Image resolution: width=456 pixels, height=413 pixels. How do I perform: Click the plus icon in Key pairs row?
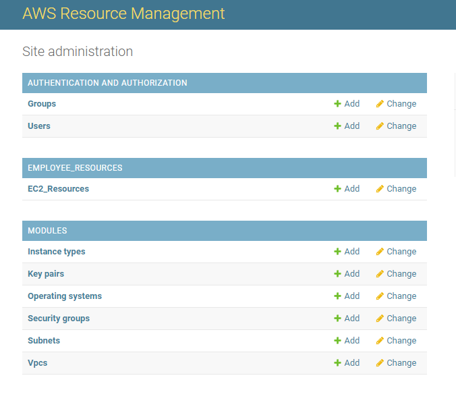coord(337,274)
